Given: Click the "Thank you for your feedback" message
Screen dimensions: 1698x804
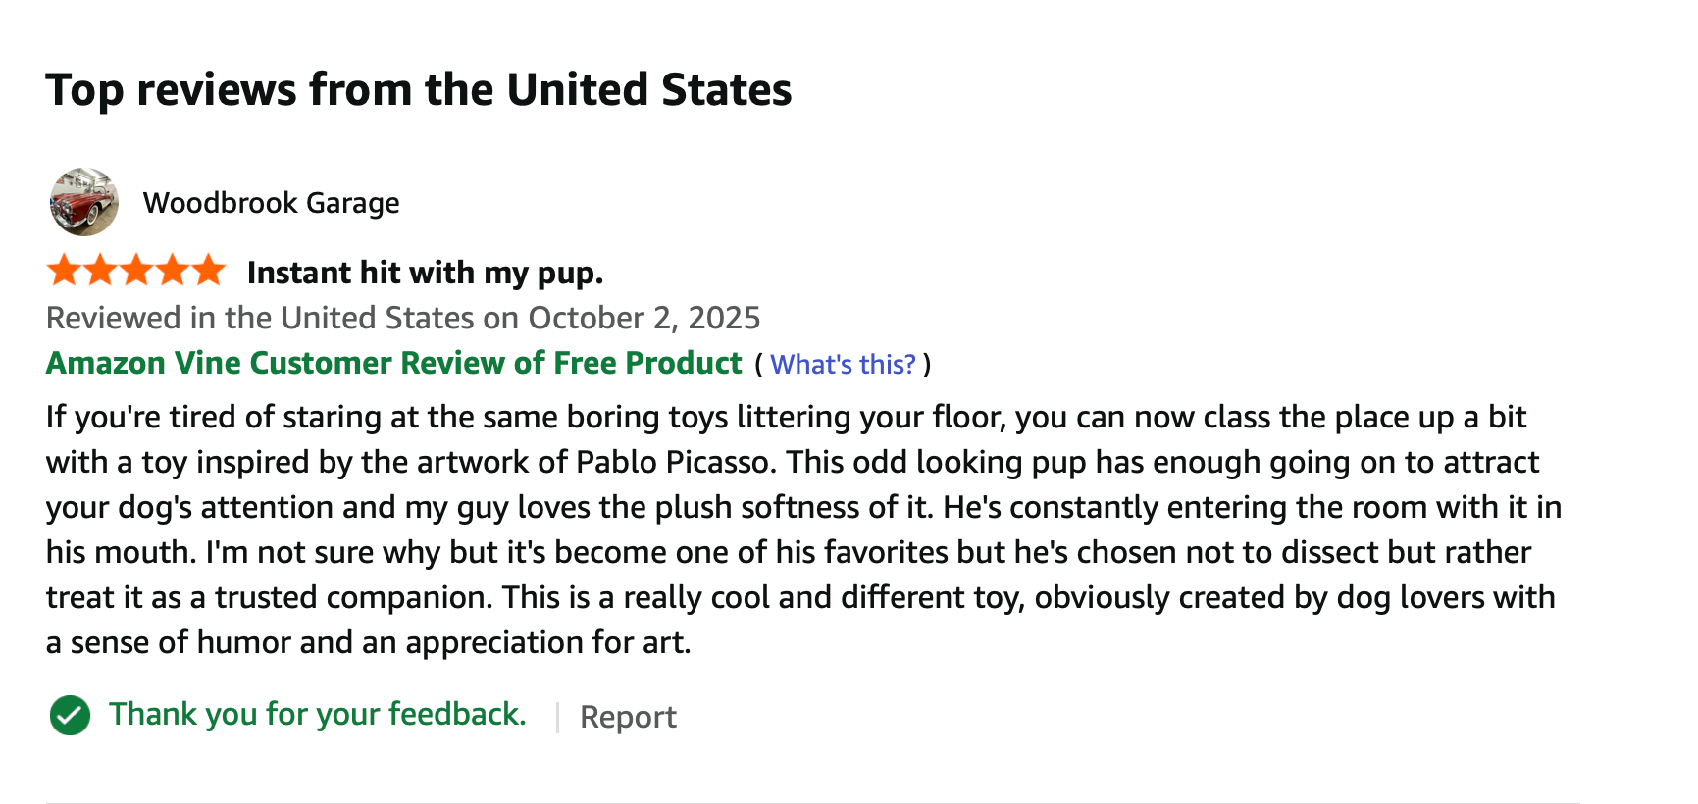Looking at the screenshot, I should (317, 714).
